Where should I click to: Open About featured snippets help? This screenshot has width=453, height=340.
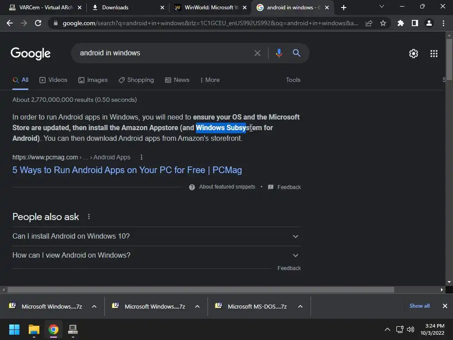pyautogui.click(x=222, y=187)
